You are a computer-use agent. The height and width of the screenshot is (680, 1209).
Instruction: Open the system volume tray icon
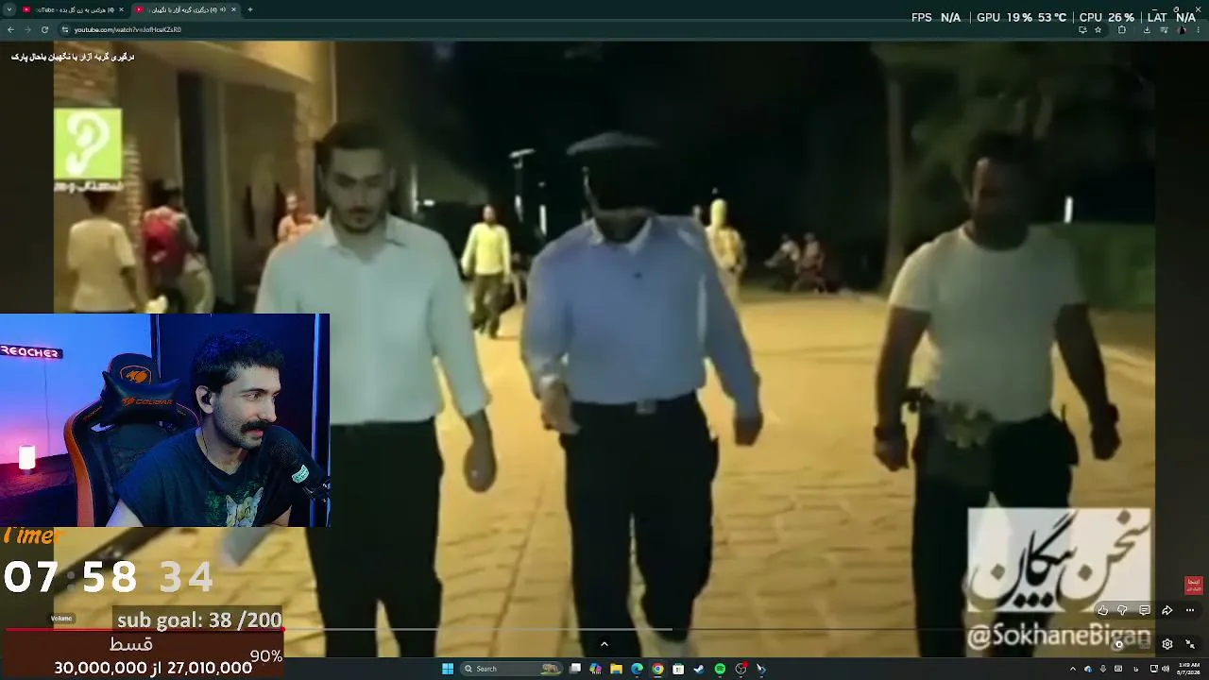[x=1164, y=669]
